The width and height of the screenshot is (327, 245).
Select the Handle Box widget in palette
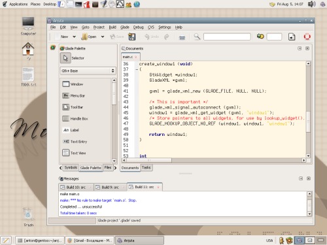75,119
